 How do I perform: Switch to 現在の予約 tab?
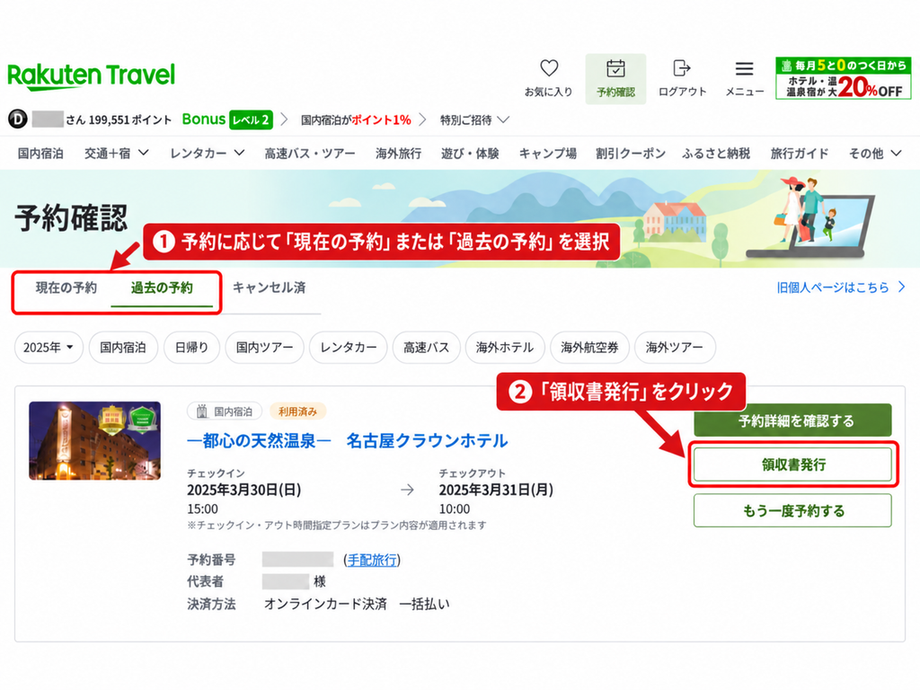click(66, 287)
